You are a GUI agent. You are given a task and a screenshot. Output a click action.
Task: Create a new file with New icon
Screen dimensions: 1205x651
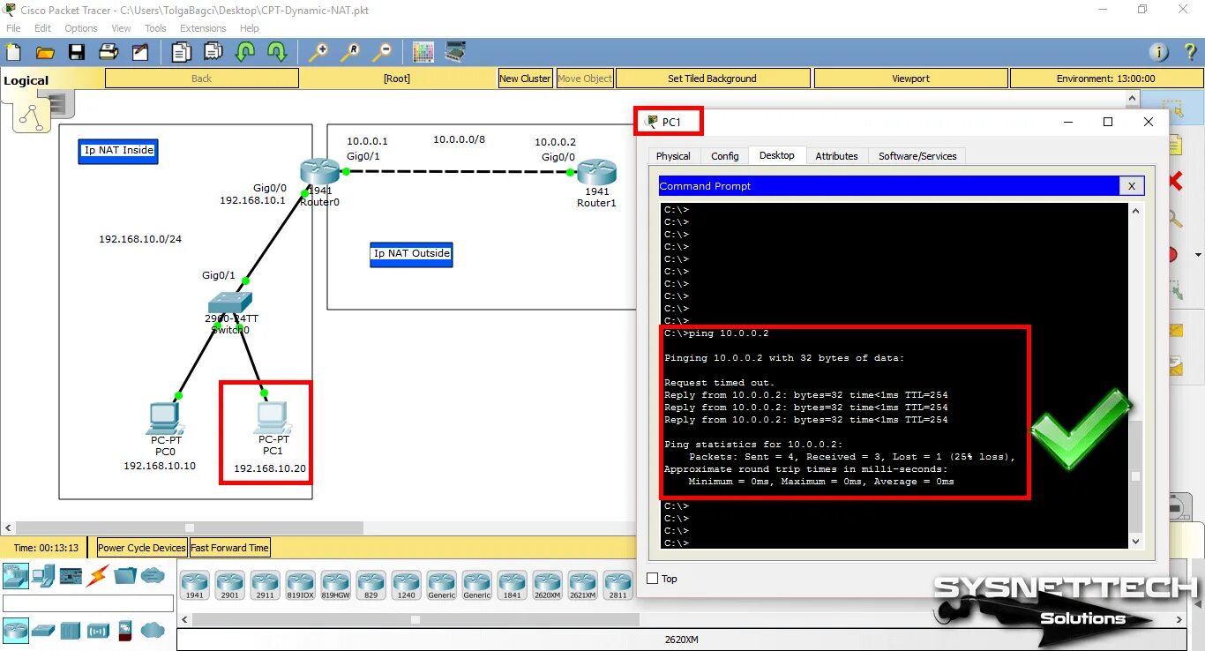[x=13, y=52]
